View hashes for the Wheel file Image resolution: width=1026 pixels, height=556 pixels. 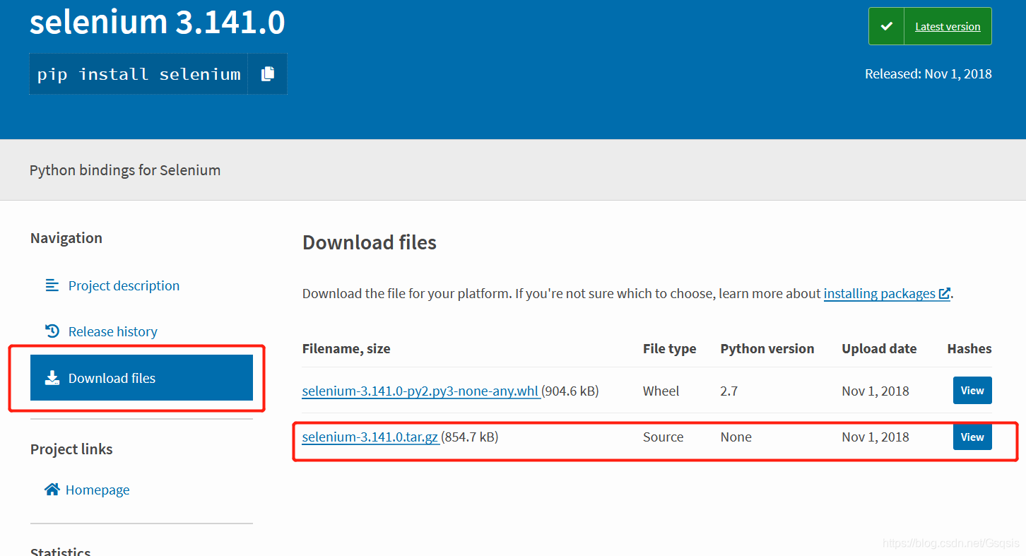[x=972, y=390]
